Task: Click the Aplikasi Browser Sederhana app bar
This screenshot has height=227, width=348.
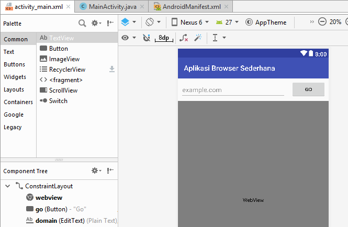Action: pyautogui.click(x=253, y=68)
